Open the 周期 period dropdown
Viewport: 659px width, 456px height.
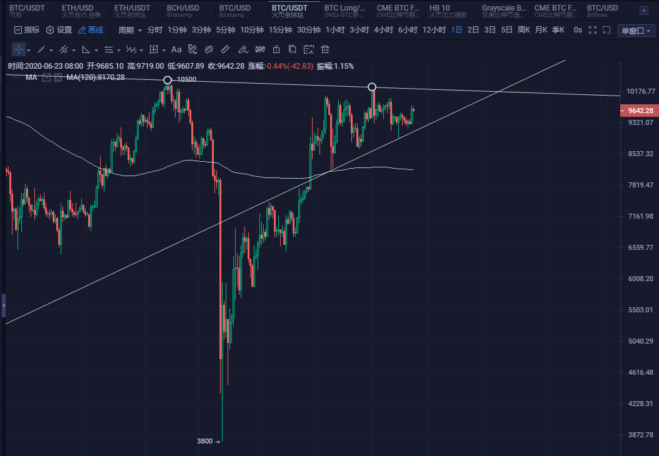point(130,30)
